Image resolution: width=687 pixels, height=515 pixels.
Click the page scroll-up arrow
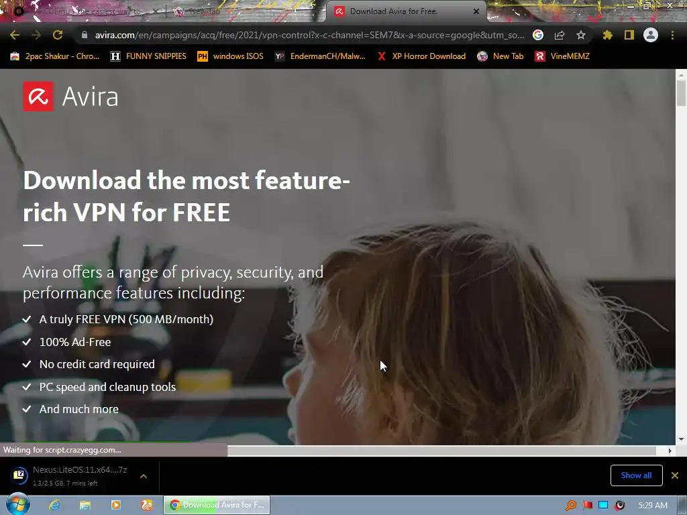coord(681,75)
